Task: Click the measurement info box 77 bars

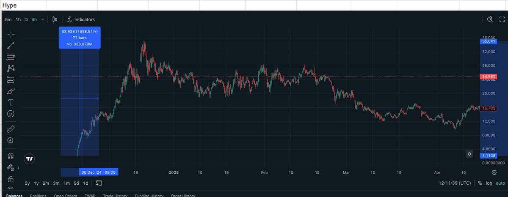Action: [80, 38]
